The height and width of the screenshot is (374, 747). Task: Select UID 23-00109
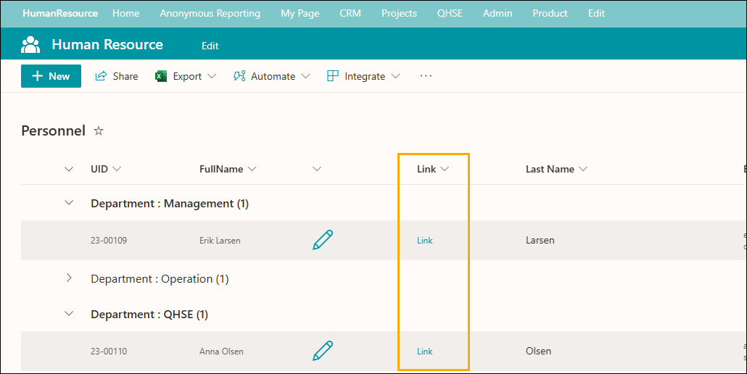tap(109, 241)
